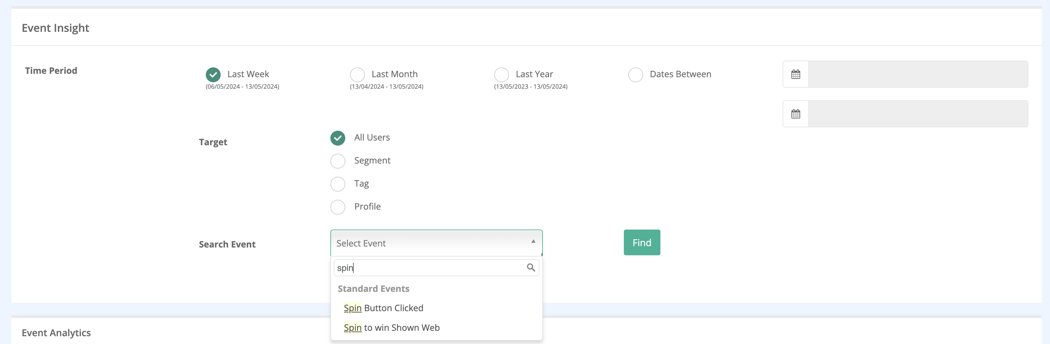Click the Target label
The height and width of the screenshot is (344, 1050).
tap(213, 142)
